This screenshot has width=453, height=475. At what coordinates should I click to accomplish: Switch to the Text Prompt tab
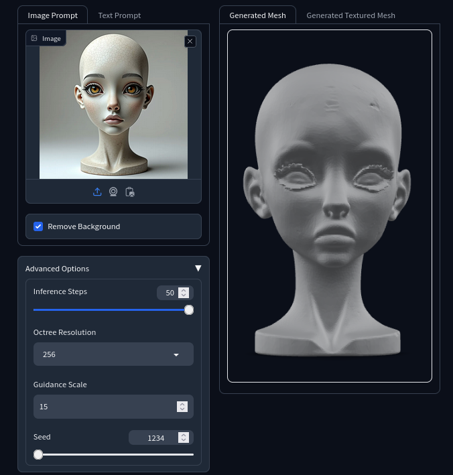(x=119, y=15)
